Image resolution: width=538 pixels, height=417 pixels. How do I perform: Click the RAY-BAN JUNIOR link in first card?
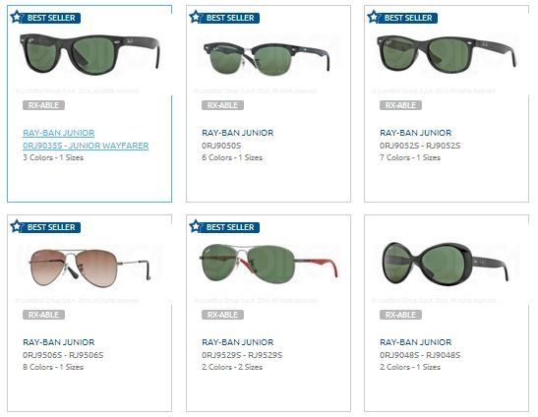click(x=59, y=133)
